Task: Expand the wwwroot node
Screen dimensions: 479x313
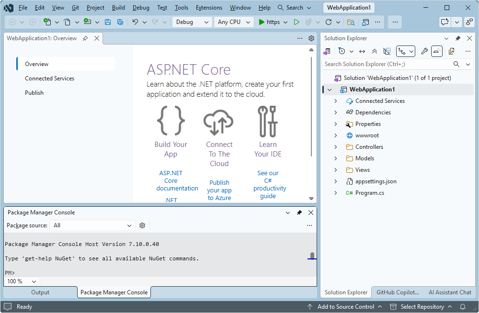Action: tap(335, 135)
